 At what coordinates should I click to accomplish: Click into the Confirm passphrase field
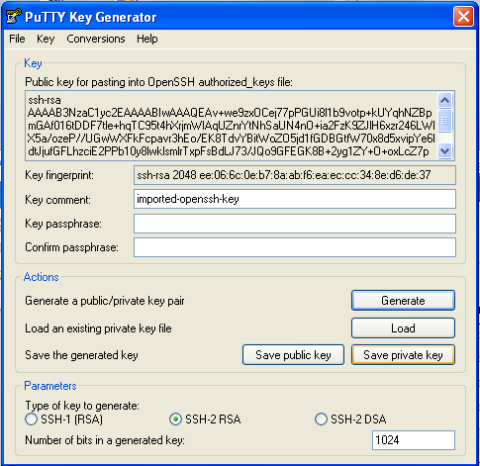tap(295, 247)
